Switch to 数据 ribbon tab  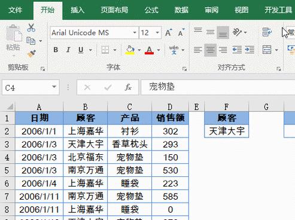[x=181, y=10]
